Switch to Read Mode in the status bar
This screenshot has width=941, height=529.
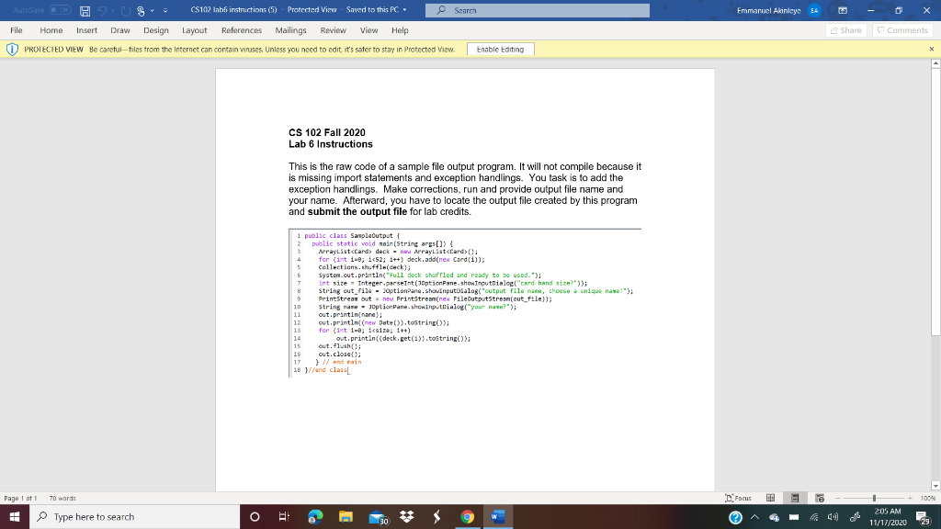pyautogui.click(x=771, y=498)
